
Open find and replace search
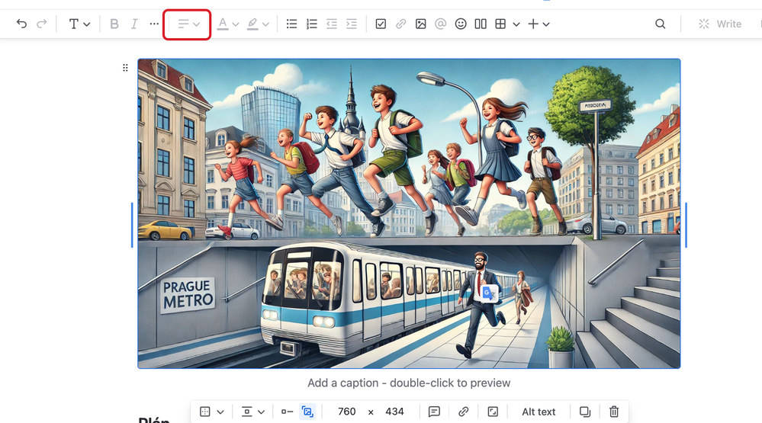click(x=660, y=24)
